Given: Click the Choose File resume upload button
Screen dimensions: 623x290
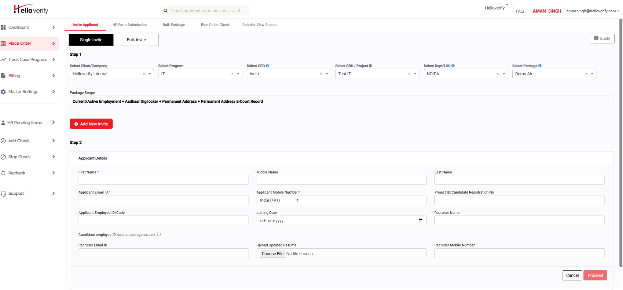Looking at the screenshot, I should point(273,254).
